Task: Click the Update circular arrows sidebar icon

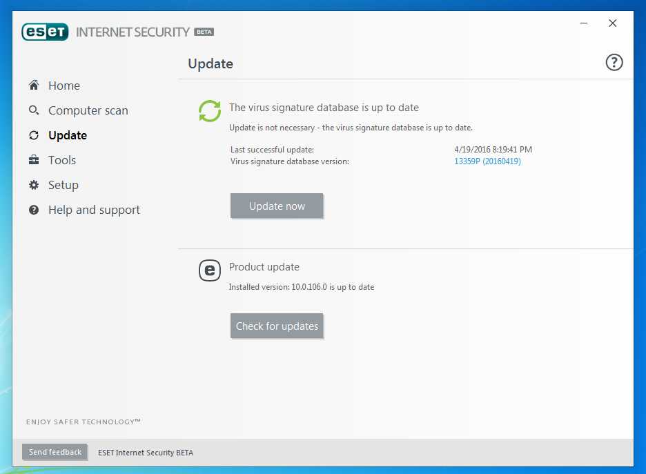Action: [x=34, y=135]
